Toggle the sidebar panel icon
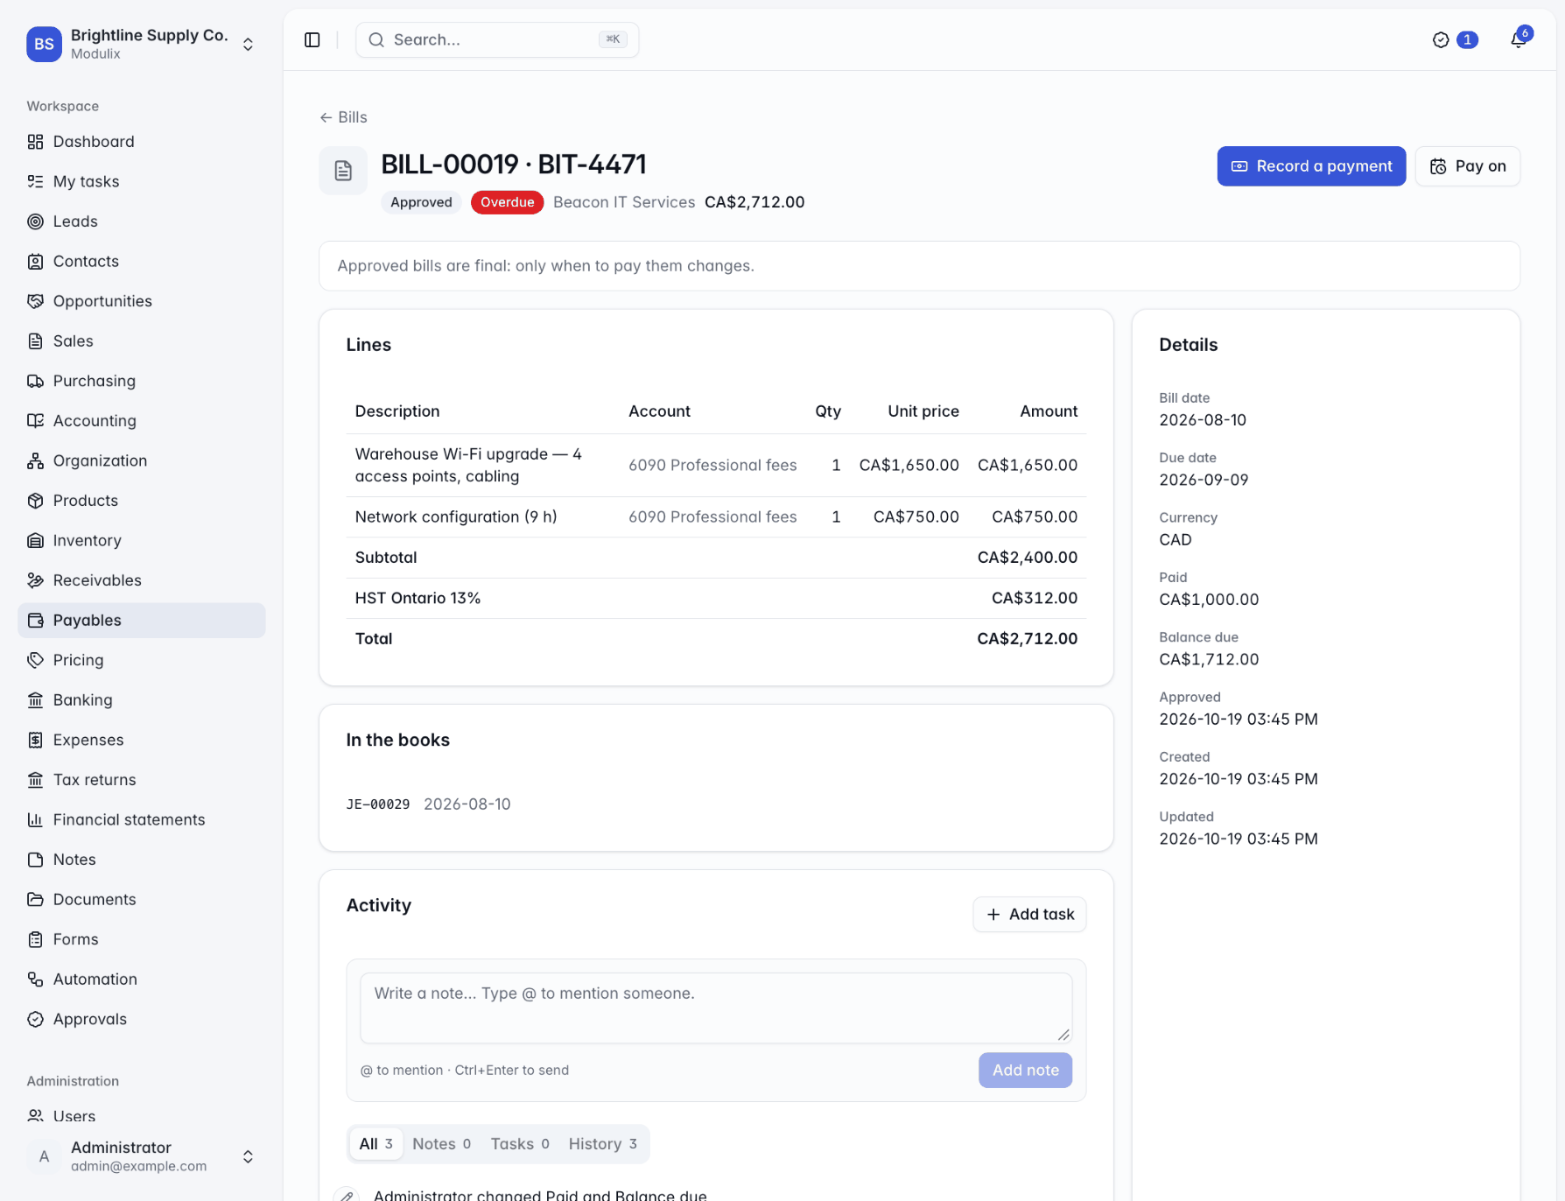 312,40
